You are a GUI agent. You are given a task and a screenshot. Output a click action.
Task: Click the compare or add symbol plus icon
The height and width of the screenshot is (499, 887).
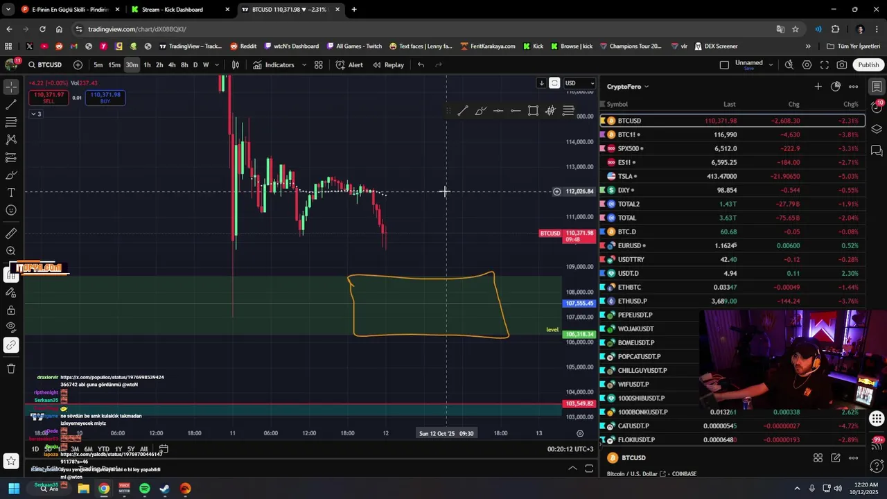(78, 64)
